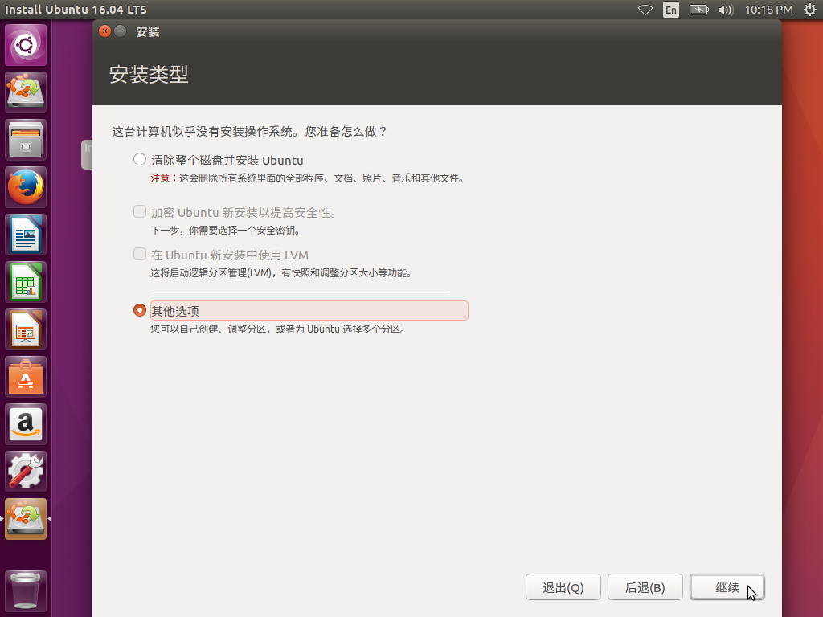The height and width of the screenshot is (617, 823).
Task: Click the 退出(Q) button
Action: [563, 587]
